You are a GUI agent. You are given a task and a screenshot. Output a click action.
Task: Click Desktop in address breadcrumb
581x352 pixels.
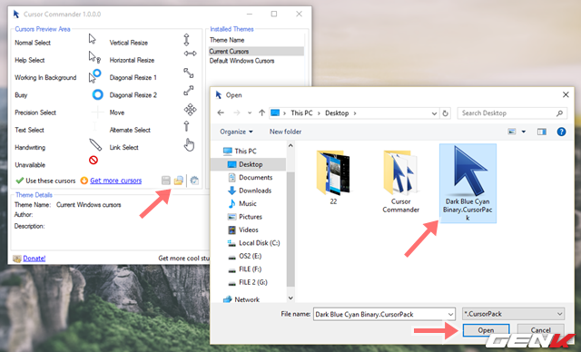[x=337, y=113]
